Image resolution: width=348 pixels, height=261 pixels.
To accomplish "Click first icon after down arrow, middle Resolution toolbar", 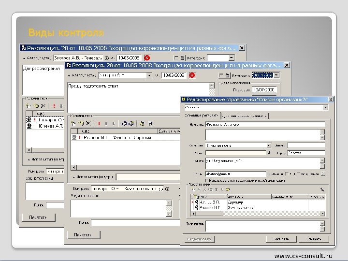I will 124,123.
